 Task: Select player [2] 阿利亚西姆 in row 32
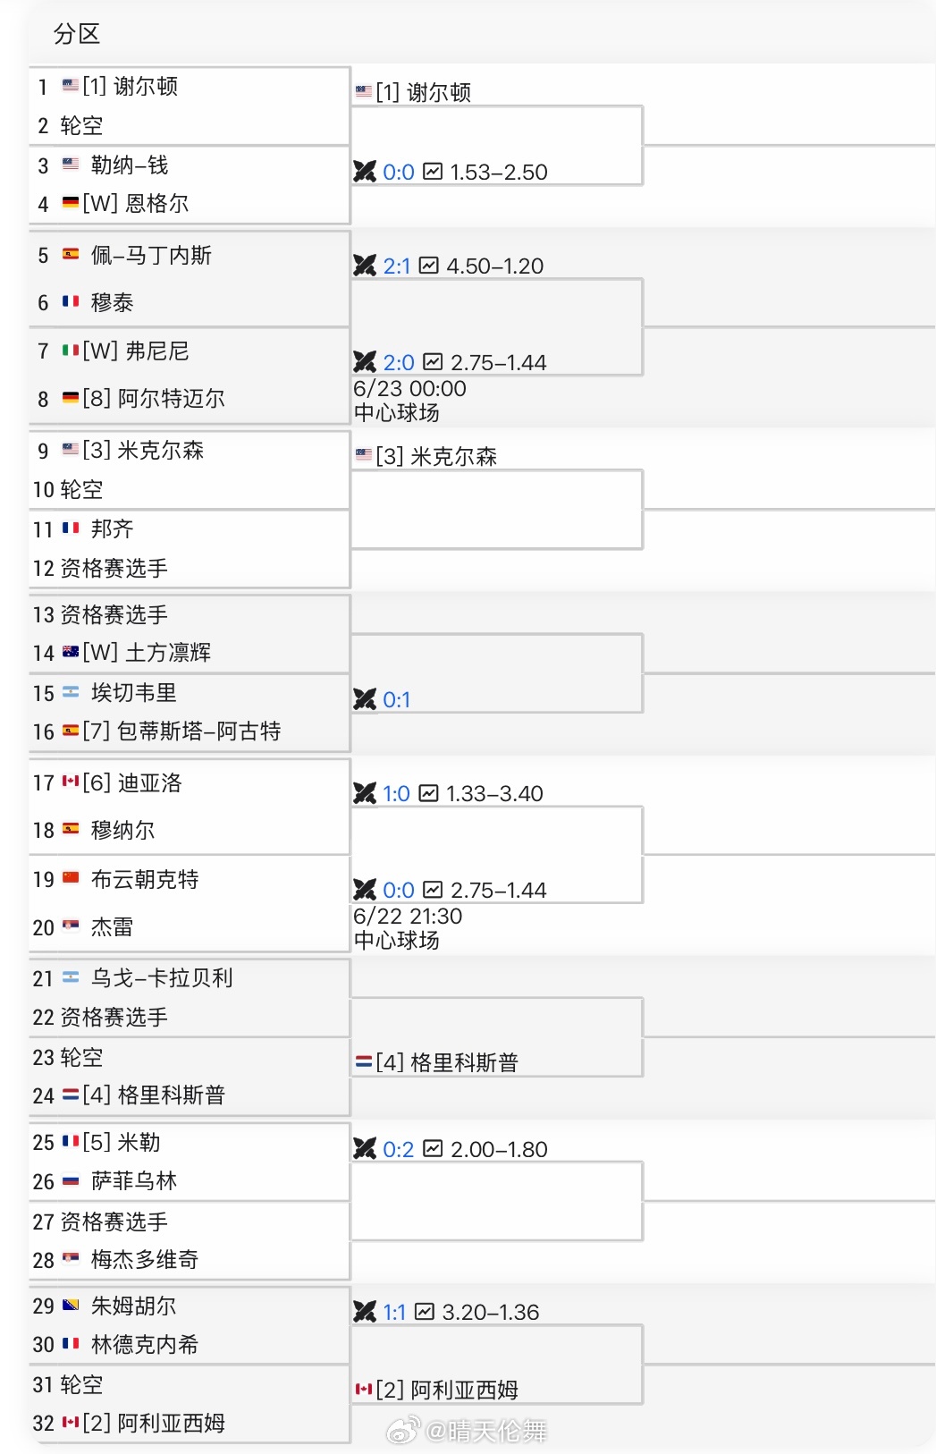click(154, 1422)
